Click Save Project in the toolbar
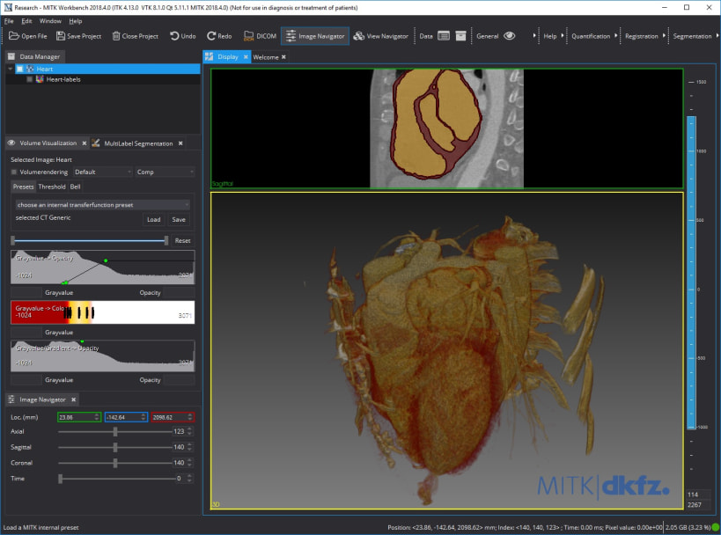Viewport: 721px width, 535px height. 78,36
